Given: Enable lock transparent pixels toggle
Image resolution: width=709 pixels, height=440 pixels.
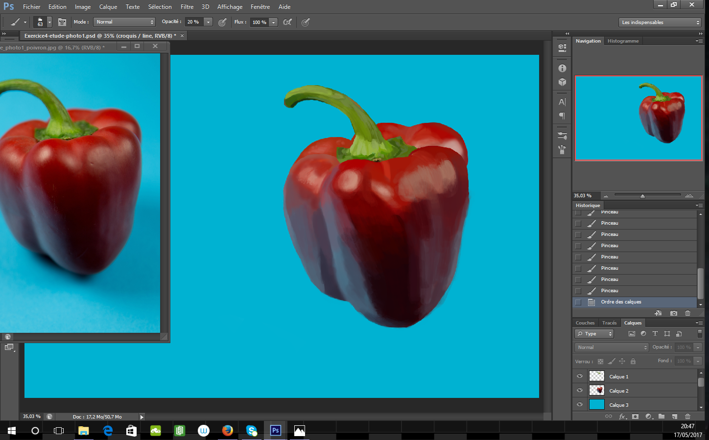Looking at the screenshot, I should pos(601,361).
